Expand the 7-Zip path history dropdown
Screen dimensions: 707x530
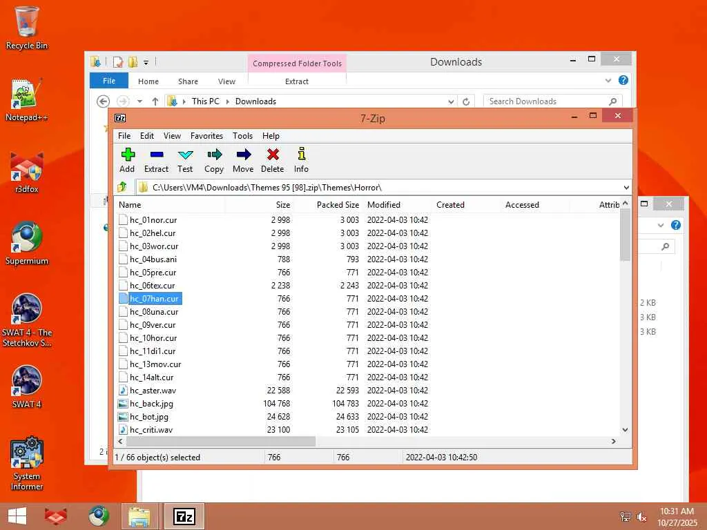coord(626,187)
